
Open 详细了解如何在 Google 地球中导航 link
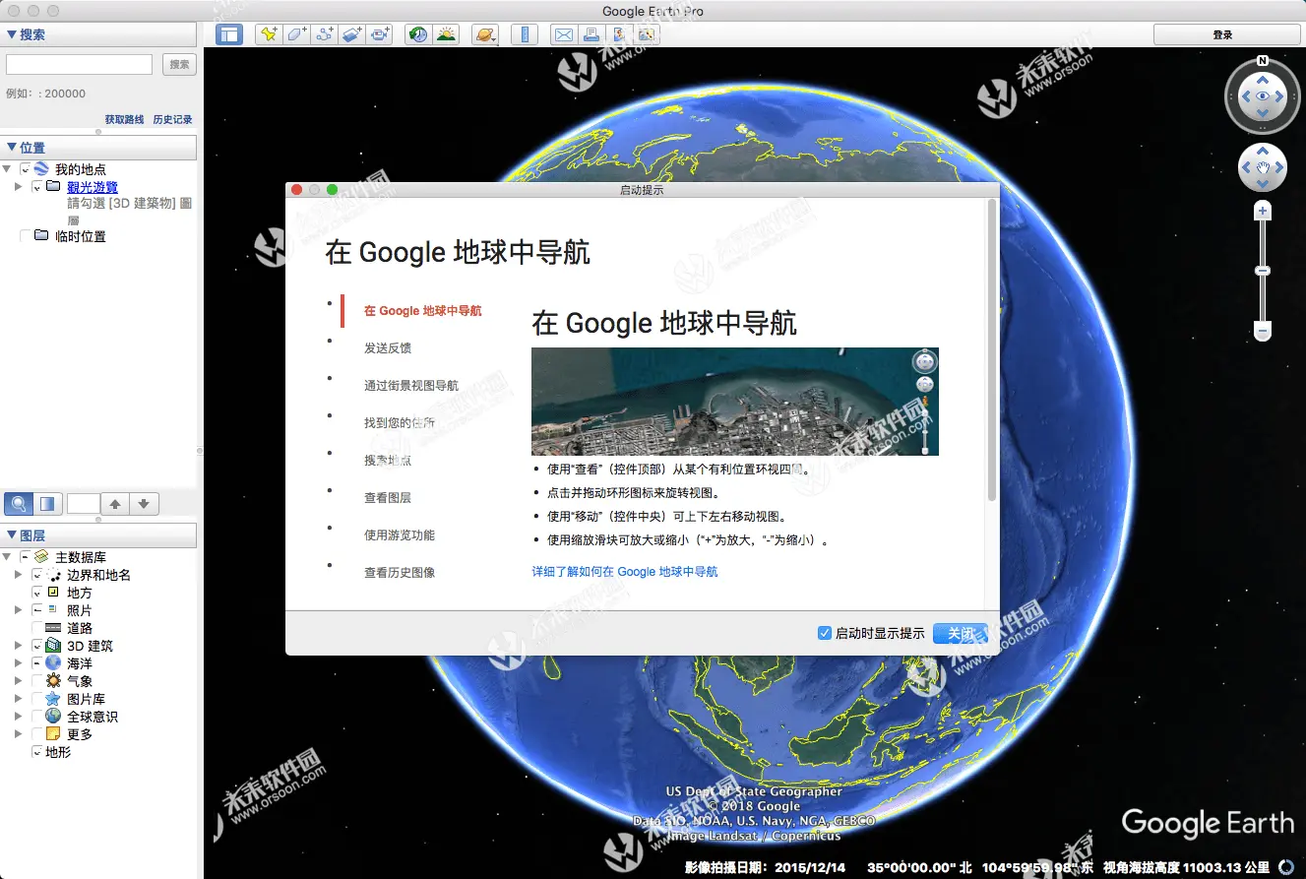625,572
